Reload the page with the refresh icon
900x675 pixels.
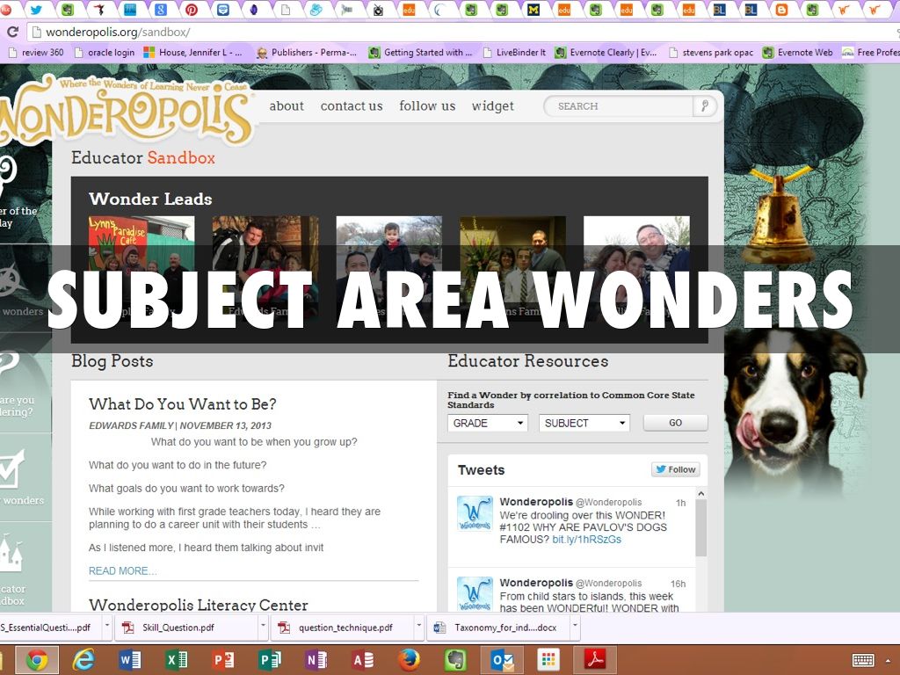pyautogui.click(x=12, y=32)
